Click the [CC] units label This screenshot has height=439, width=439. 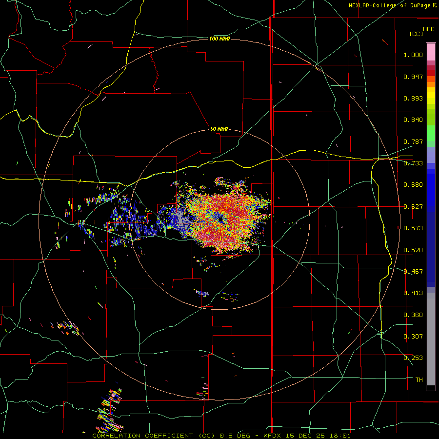pyautogui.click(x=416, y=34)
